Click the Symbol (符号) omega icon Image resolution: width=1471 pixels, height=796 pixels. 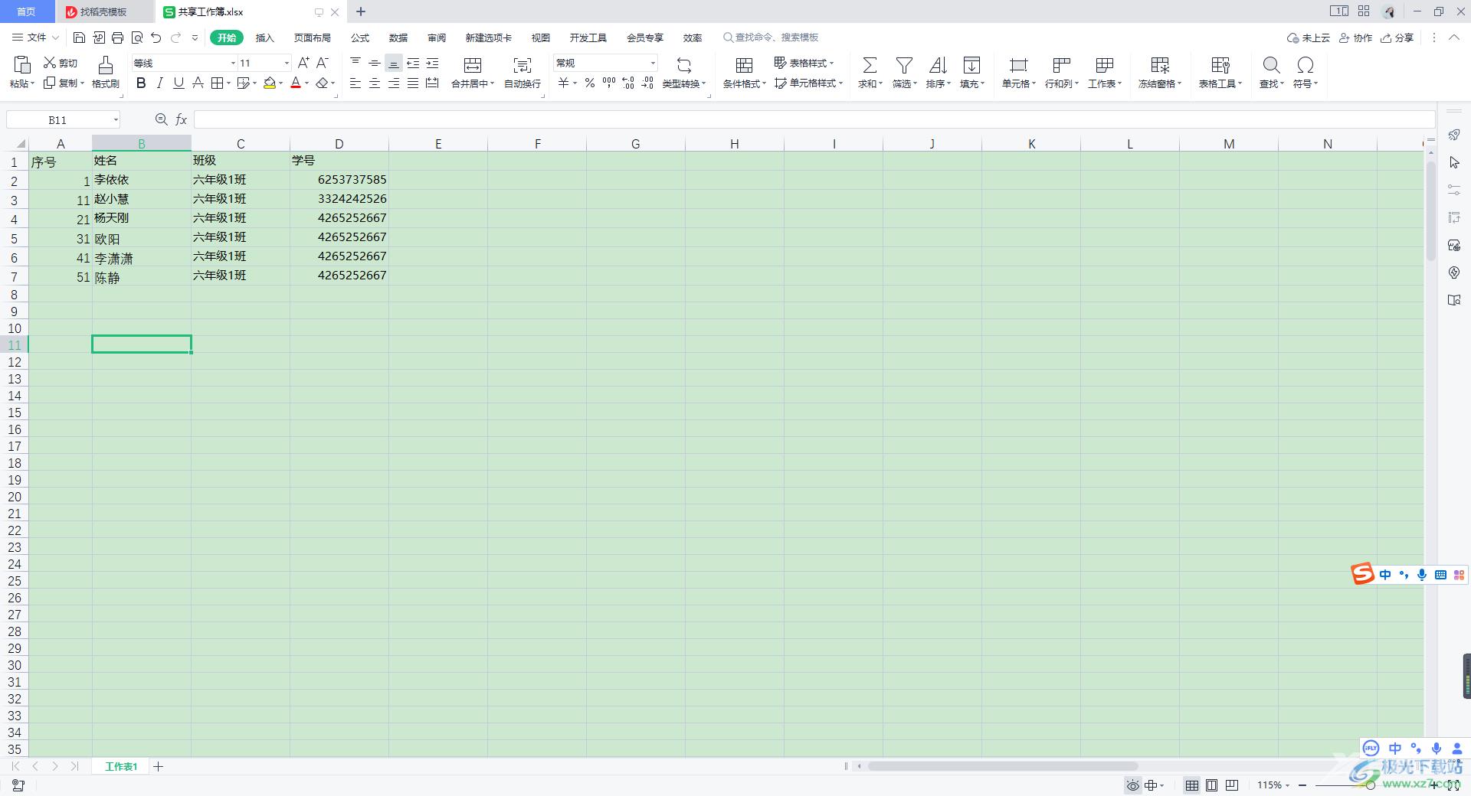coord(1306,65)
